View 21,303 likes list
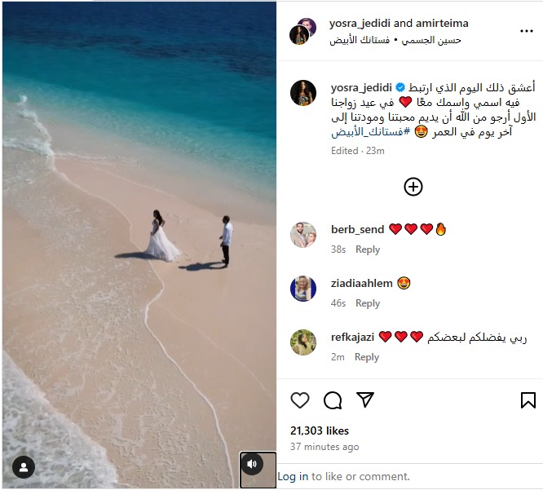This screenshot has width=543, height=490. pos(320,430)
